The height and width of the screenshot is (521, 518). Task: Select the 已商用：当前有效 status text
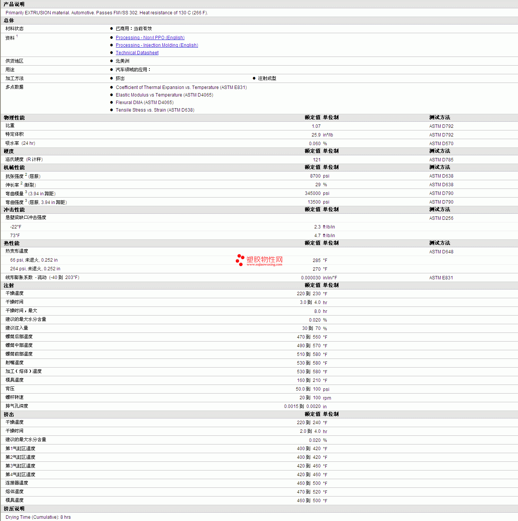coord(134,29)
